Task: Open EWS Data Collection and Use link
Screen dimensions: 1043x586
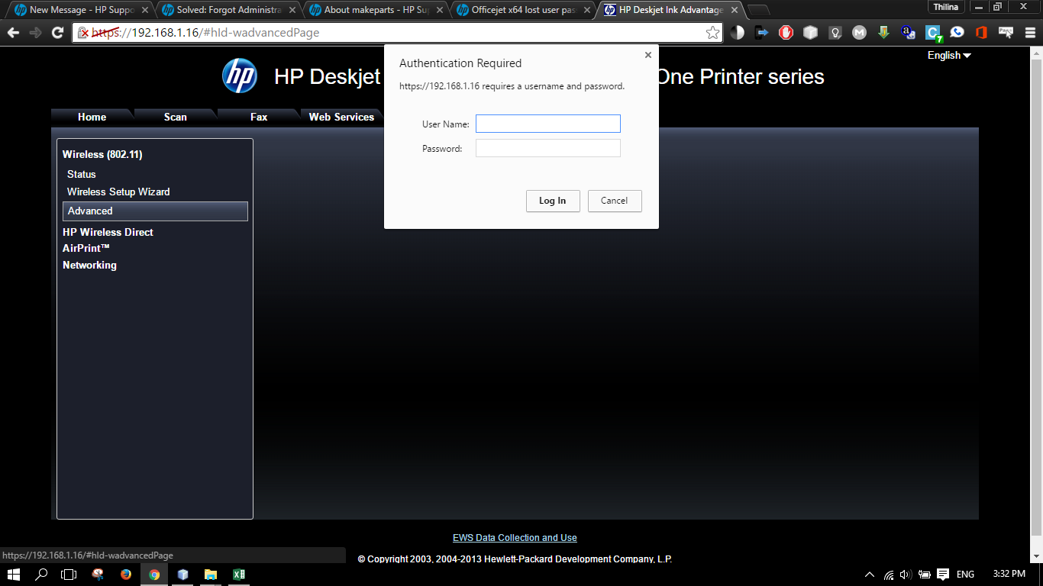Action: (x=515, y=538)
